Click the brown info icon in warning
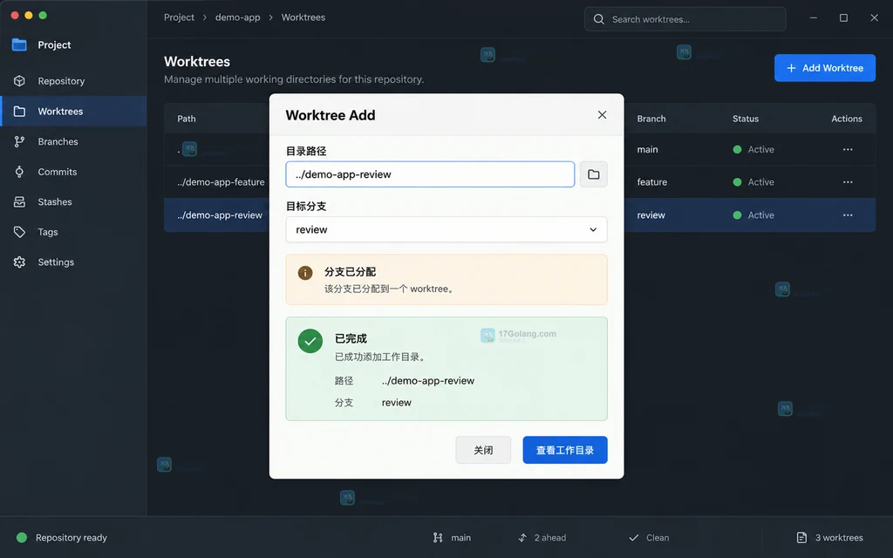Viewport: 893px width, 558px height. pos(305,273)
